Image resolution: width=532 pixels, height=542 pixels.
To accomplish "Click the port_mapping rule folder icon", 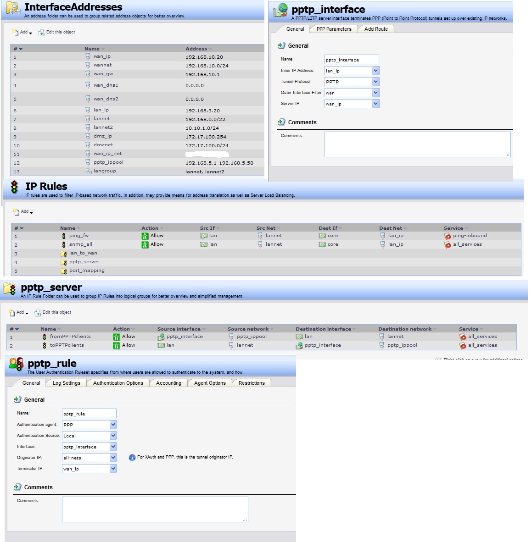I will tap(64, 271).
